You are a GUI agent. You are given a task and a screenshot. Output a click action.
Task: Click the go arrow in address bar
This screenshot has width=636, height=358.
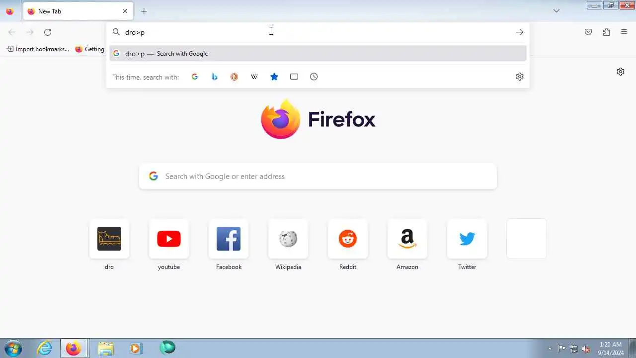click(x=520, y=32)
